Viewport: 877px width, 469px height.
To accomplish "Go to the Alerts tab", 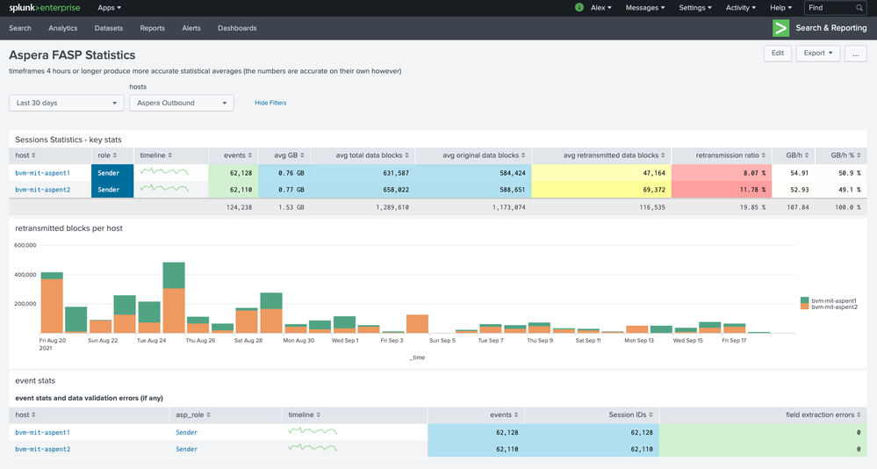I will point(191,28).
